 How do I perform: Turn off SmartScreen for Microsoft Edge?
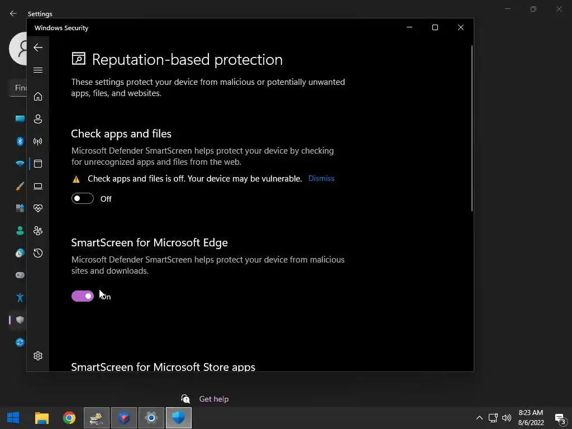(x=83, y=296)
